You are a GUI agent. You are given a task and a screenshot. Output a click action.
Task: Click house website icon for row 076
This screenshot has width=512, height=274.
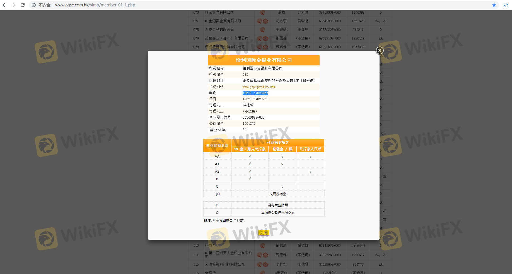(265, 38)
